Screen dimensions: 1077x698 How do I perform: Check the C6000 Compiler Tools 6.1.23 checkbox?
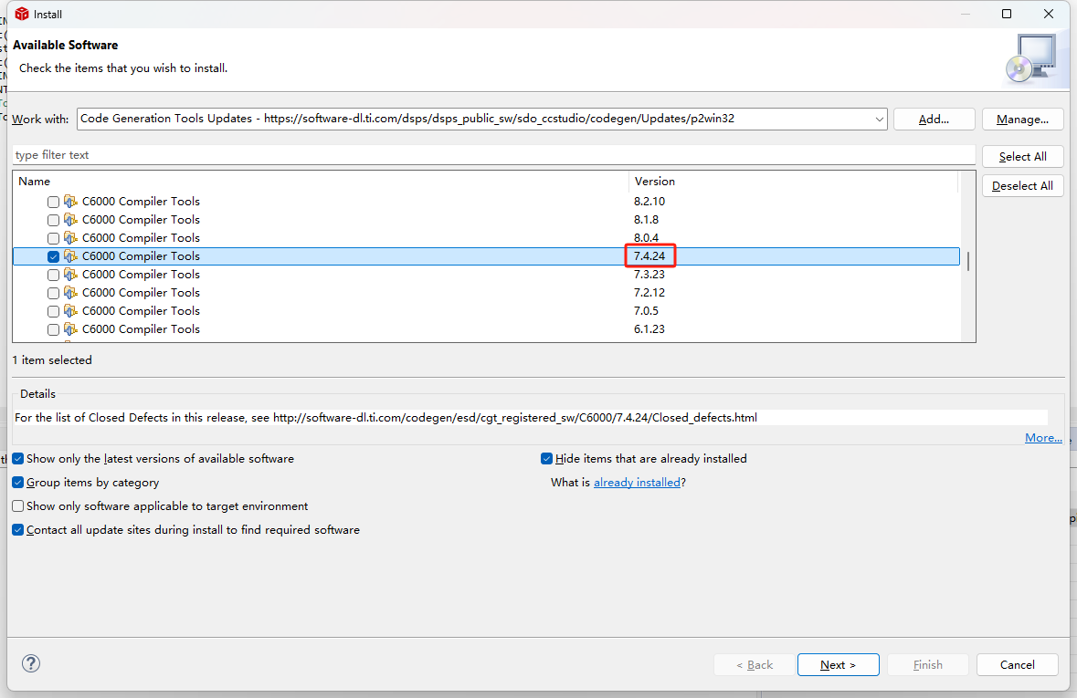(53, 330)
